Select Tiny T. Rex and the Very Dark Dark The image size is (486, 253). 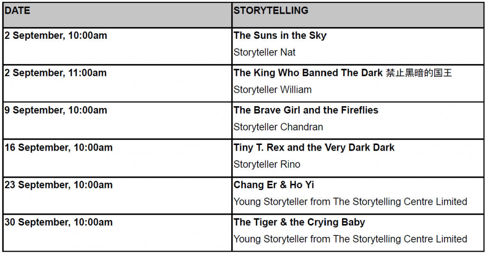314,147
